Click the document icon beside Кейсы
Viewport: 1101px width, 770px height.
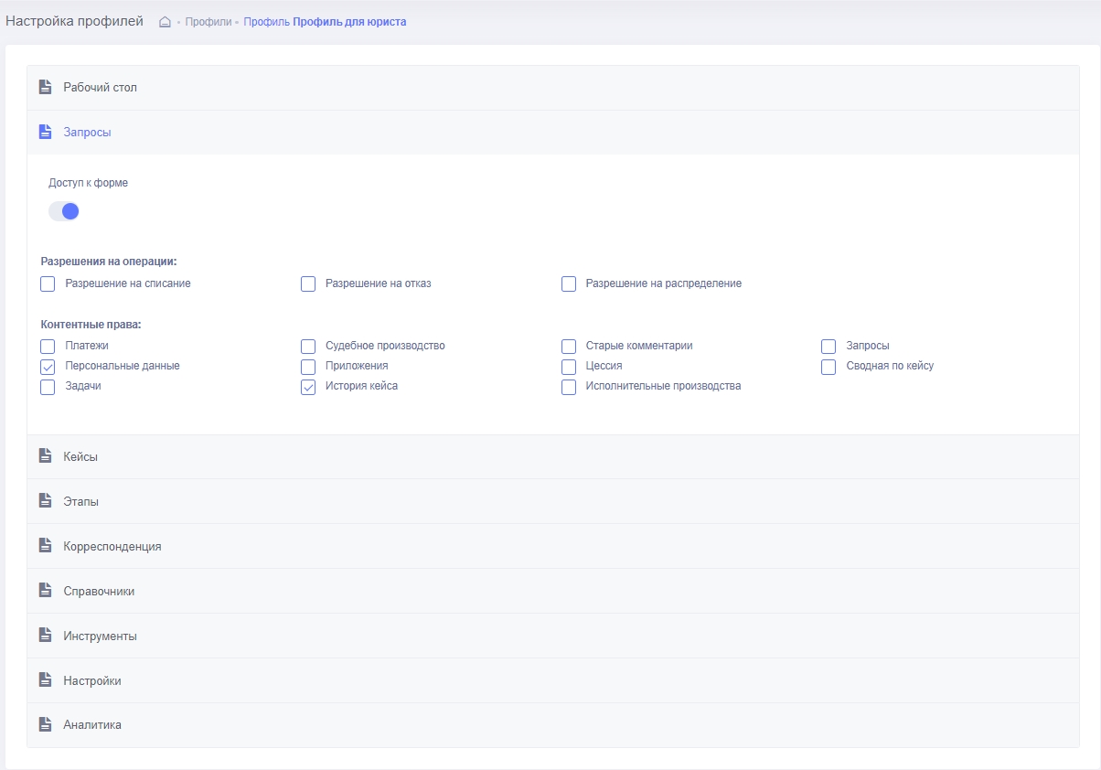point(45,456)
